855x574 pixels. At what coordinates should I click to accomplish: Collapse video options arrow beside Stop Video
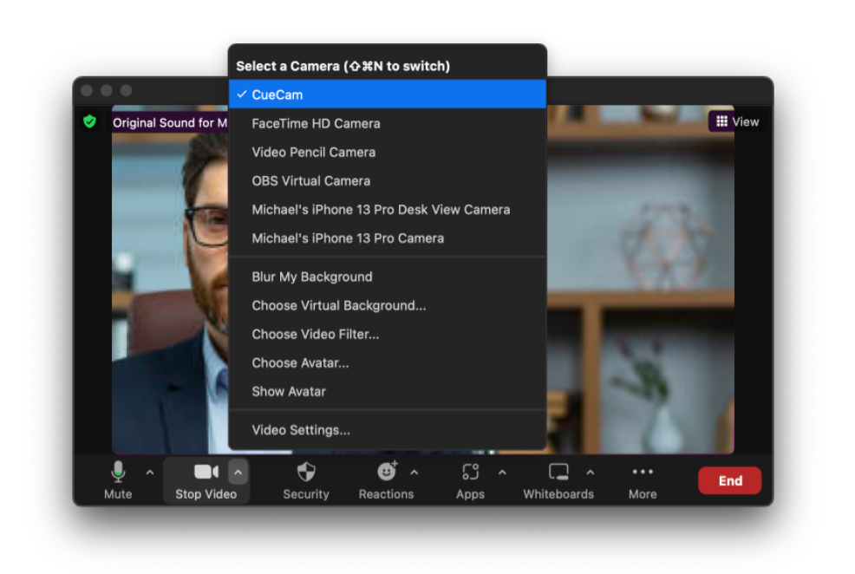click(x=238, y=473)
